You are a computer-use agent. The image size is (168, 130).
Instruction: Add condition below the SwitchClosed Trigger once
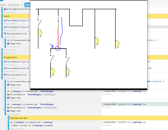tap(13, 114)
